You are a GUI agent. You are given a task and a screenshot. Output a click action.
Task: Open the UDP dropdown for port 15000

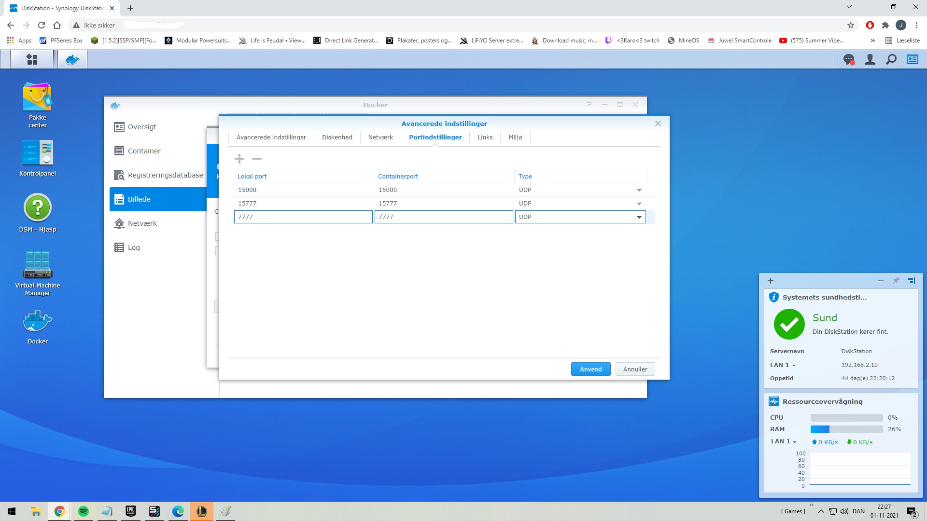coord(639,190)
